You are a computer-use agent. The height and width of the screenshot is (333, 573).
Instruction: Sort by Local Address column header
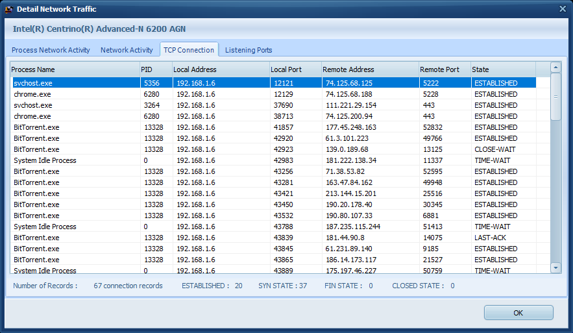pyautogui.click(x=221, y=69)
